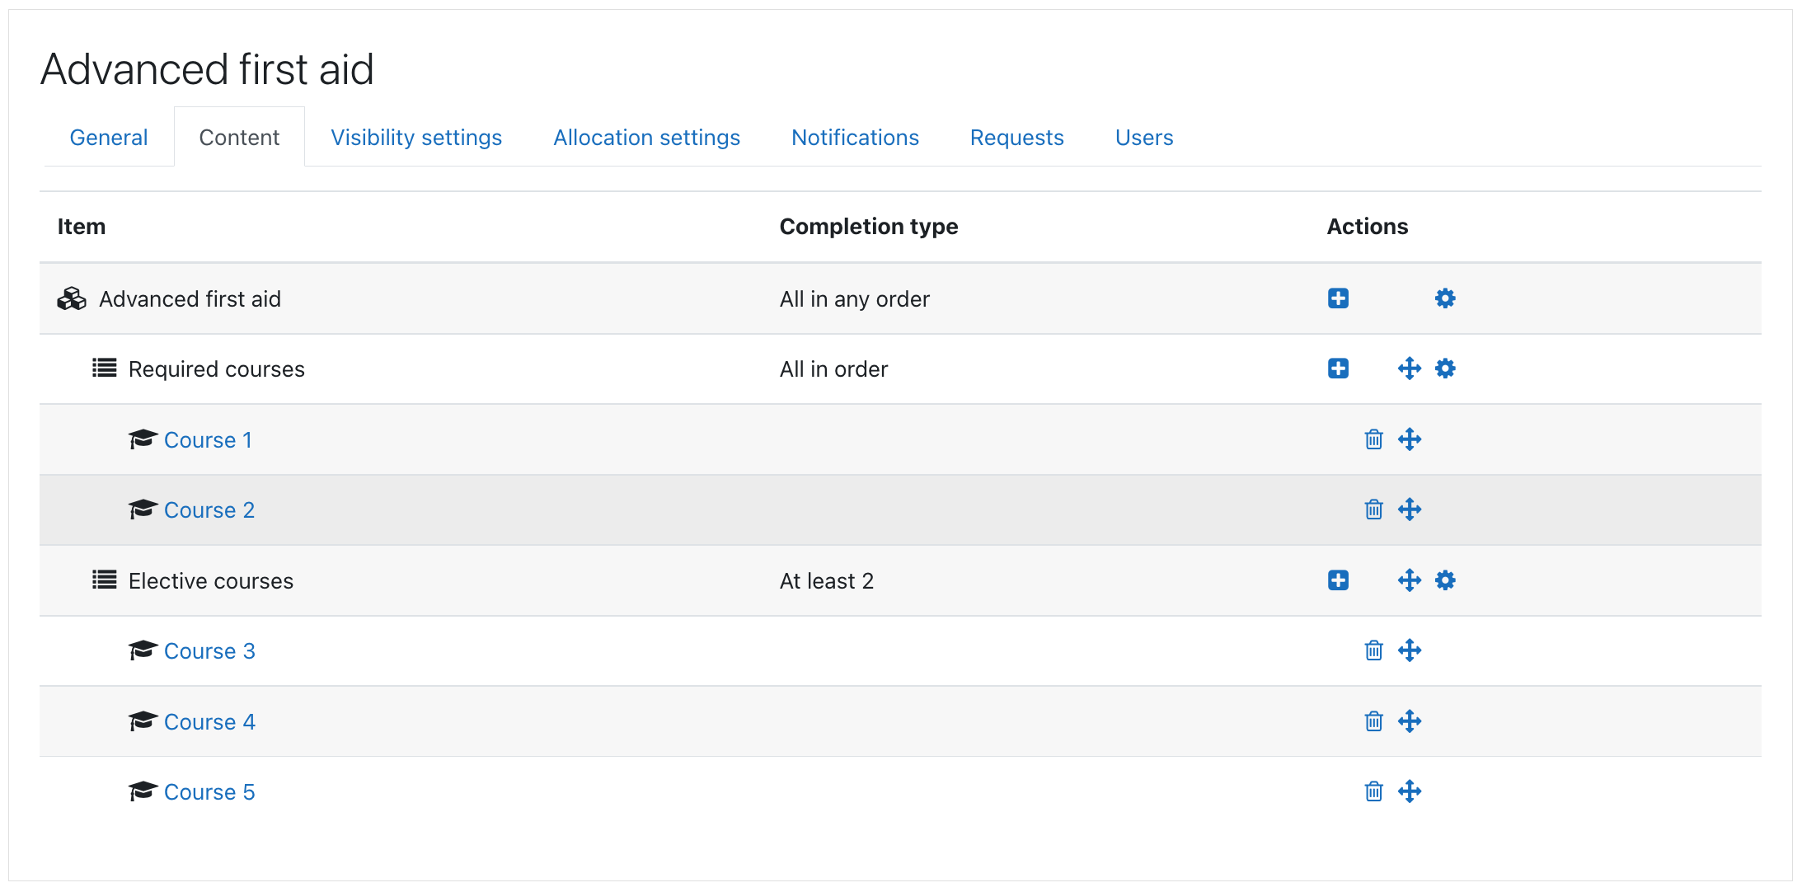Delete Course 5 using trash icon
Image resolution: width=1802 pixels, height=892 pixels.
pos(1373,791)
